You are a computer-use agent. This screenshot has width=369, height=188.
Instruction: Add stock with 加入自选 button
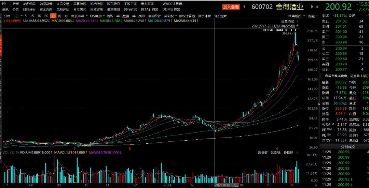(x=231, y=7)
